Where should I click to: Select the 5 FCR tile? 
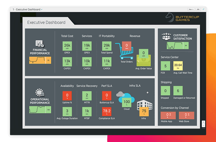click(x=165, y=66)
